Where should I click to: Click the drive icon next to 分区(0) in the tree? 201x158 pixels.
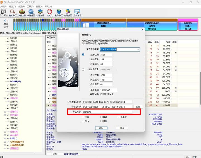[x=8, y=38]
